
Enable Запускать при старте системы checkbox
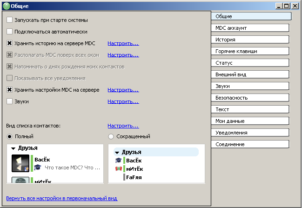point(9,20)
